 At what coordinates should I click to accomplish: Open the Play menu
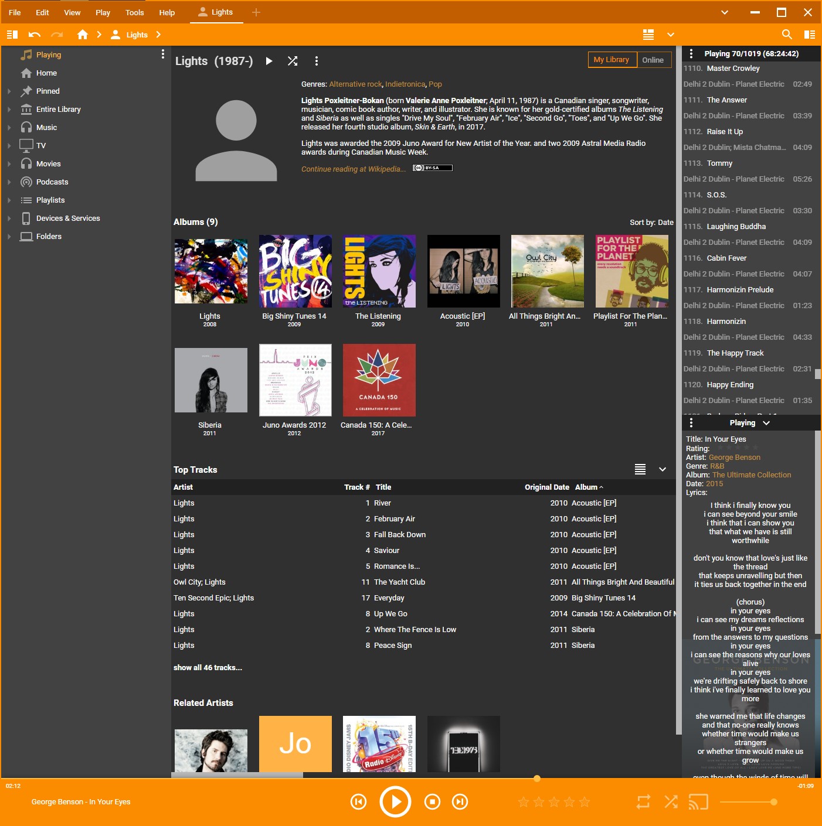[103, 12]
